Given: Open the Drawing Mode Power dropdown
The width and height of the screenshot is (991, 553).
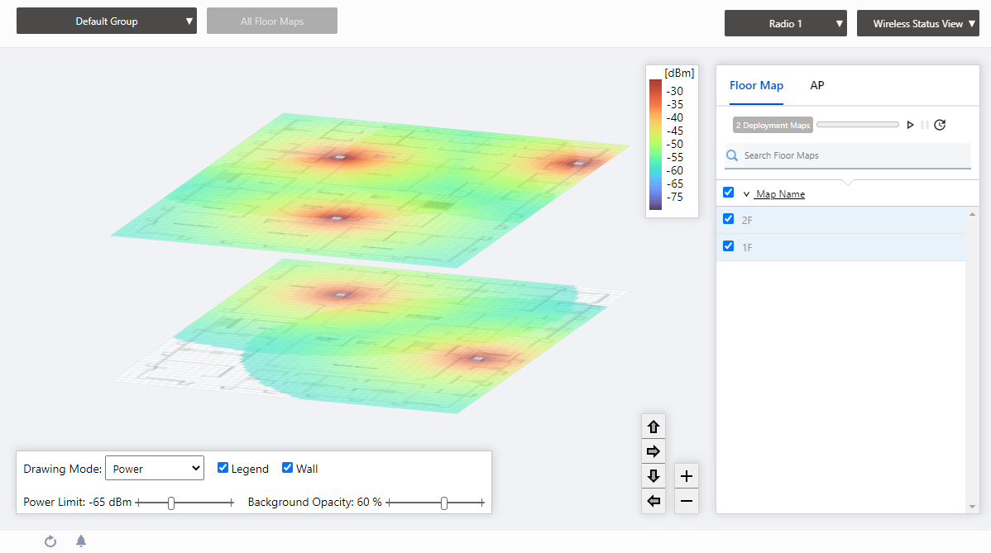Looking at the screenshot, I should click(155, 469).
